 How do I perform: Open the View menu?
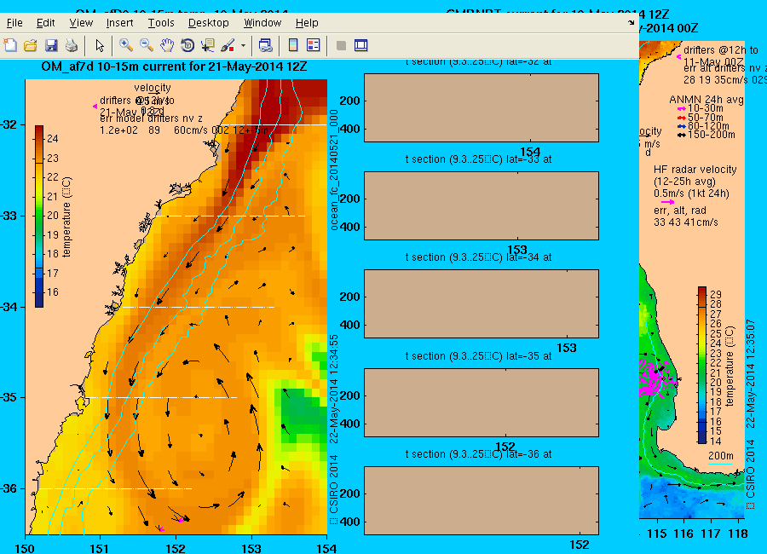click(81, 23)
